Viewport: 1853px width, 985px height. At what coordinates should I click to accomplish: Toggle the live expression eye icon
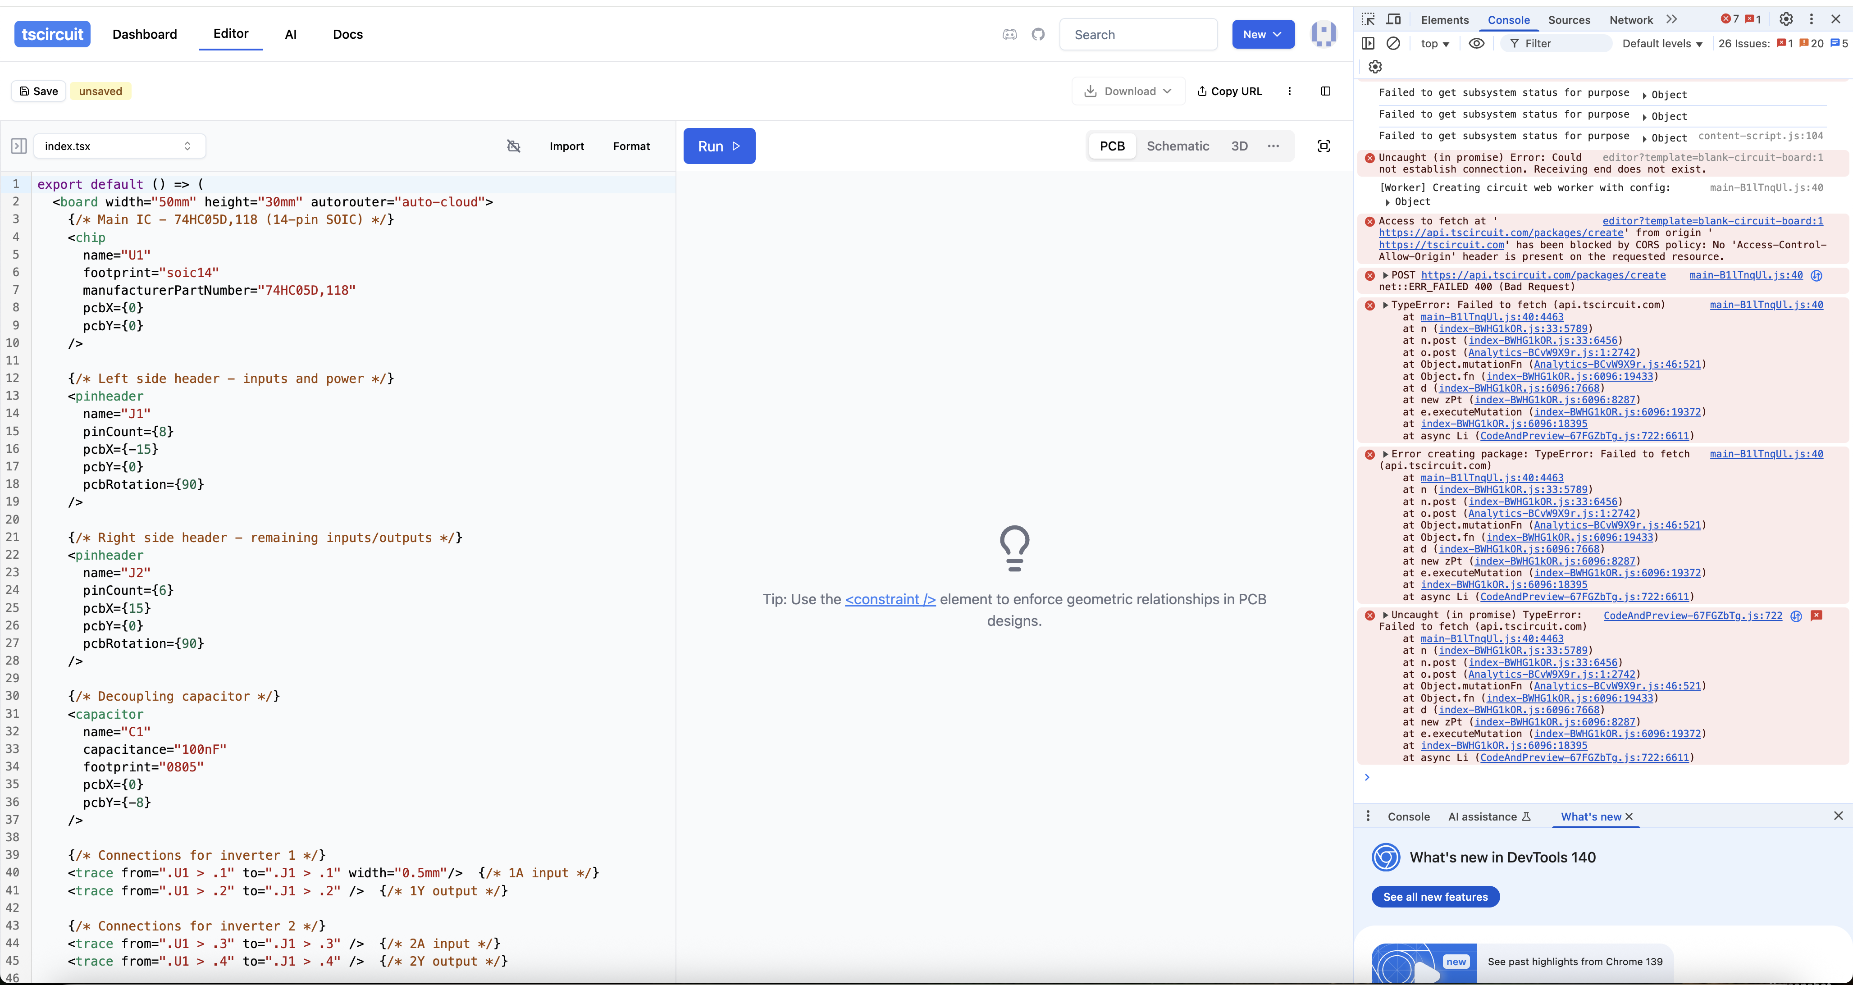(x=1476, y=43)
